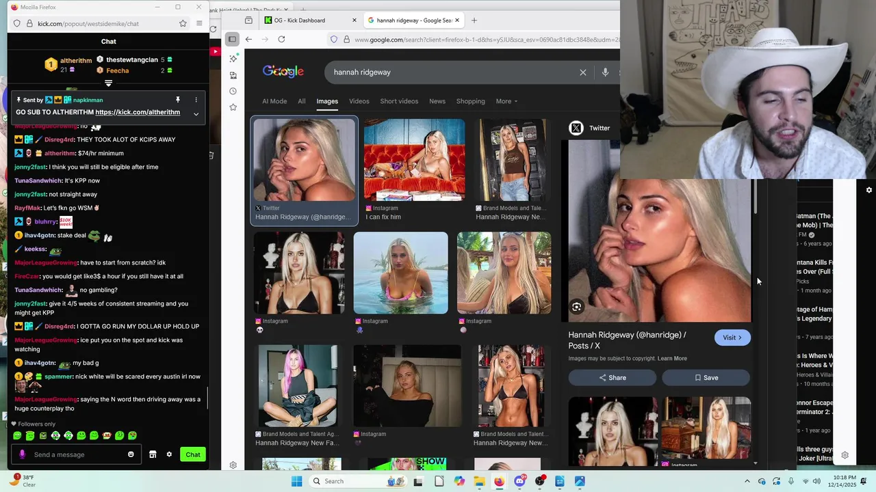The height and width of the screenshot is (492, 876).
Task: Open the Brand Models and Talent thumbnail top row
Action: coord(512,160)
